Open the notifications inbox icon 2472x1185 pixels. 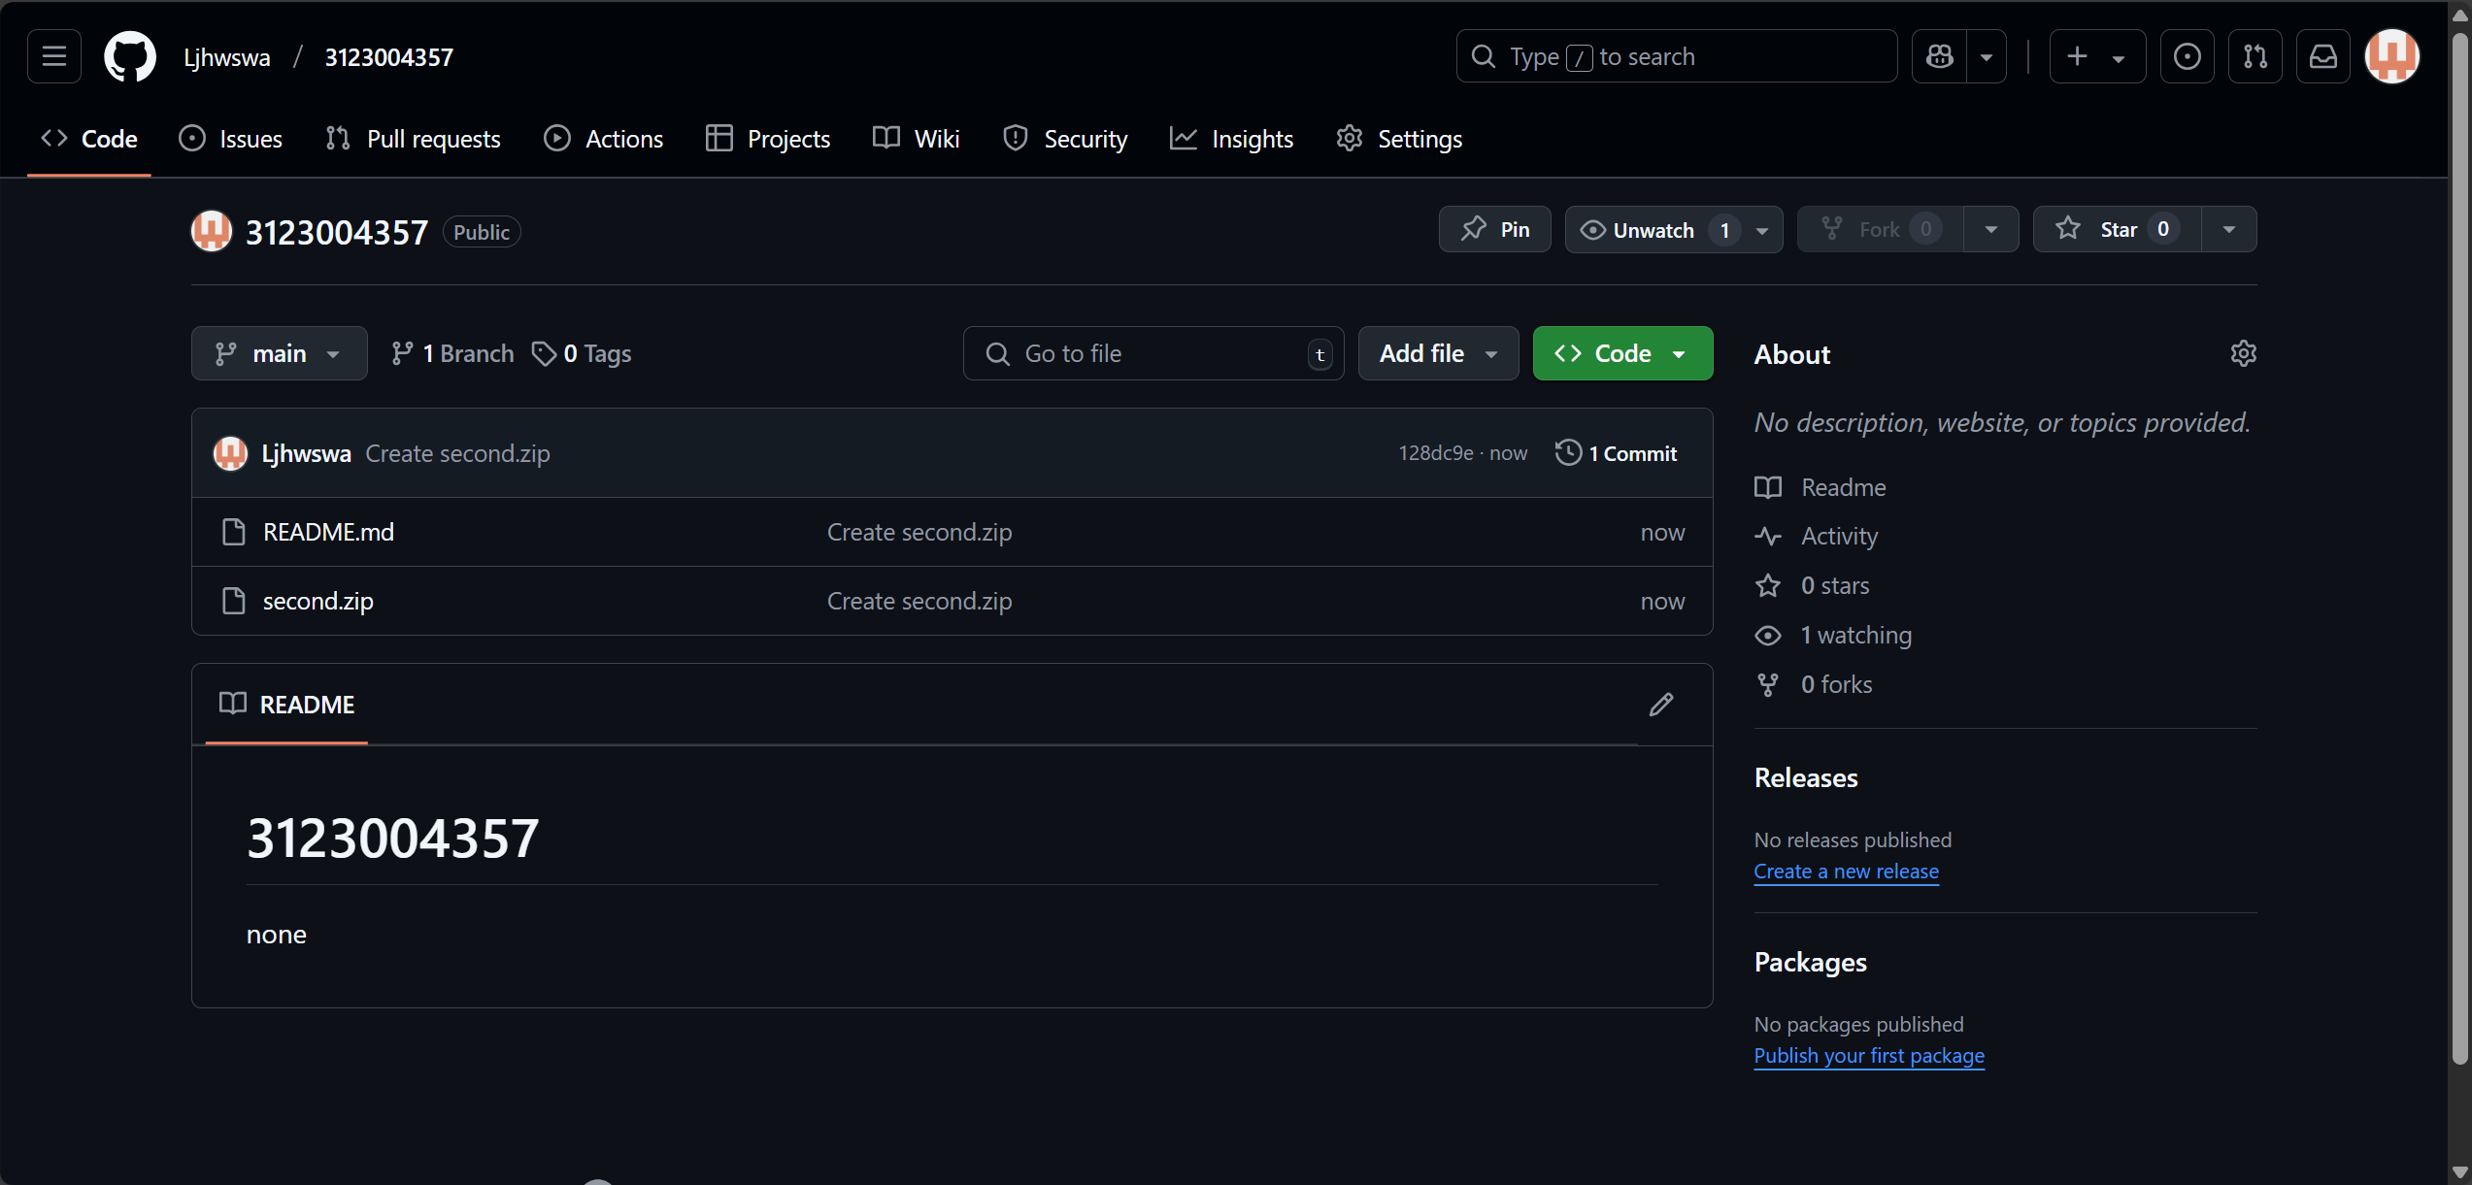pos(2322,56)
